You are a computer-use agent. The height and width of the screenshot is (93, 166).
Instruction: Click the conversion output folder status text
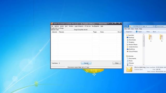(78, 67)
